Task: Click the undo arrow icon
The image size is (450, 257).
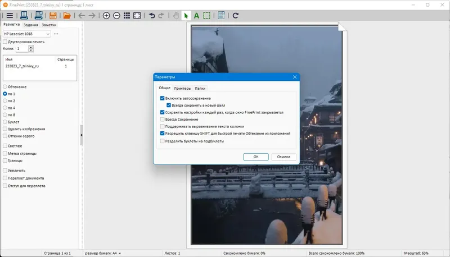Action: click(x=152, y=16)
